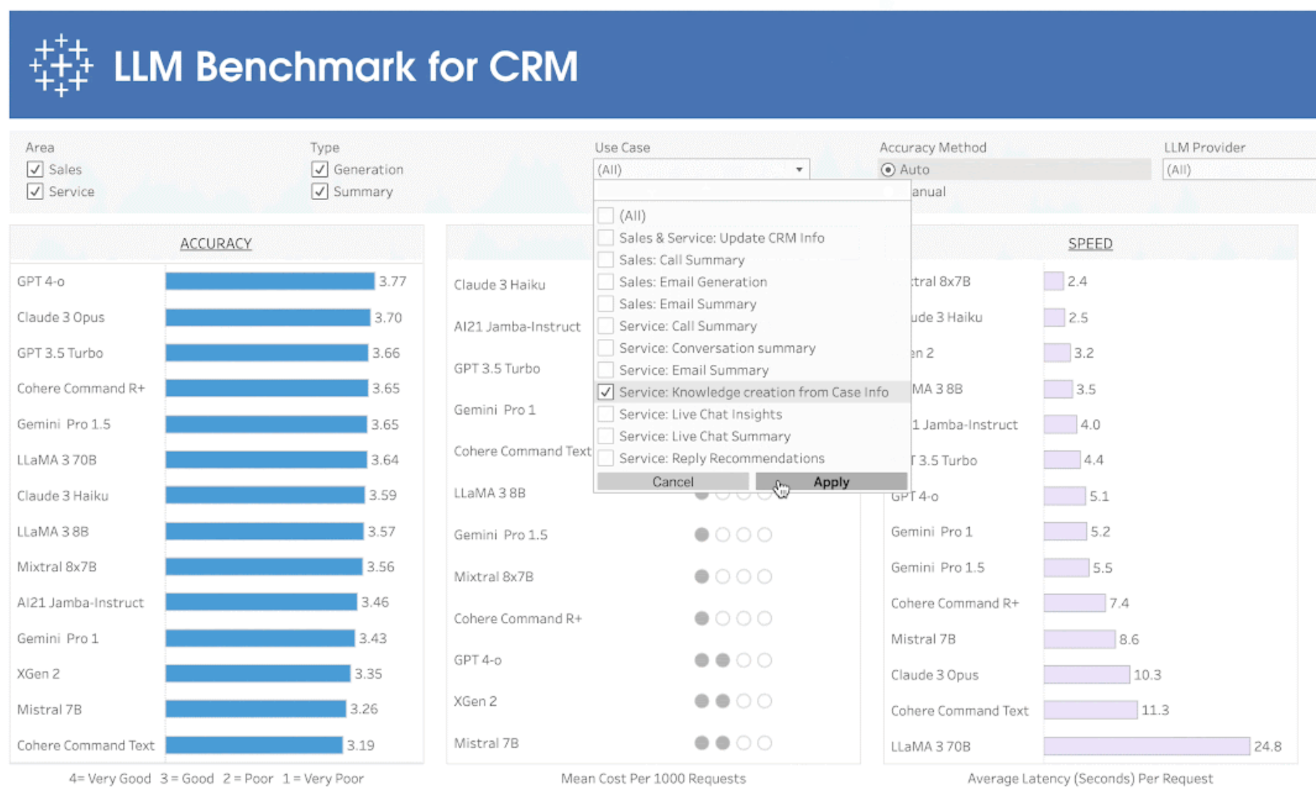Toggle the Summary type checkbox
This screenshot has height=800, width=1316.
[x=320, y=191]
